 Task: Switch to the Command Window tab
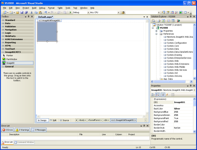pyautogui.click(x=24, y=142)
